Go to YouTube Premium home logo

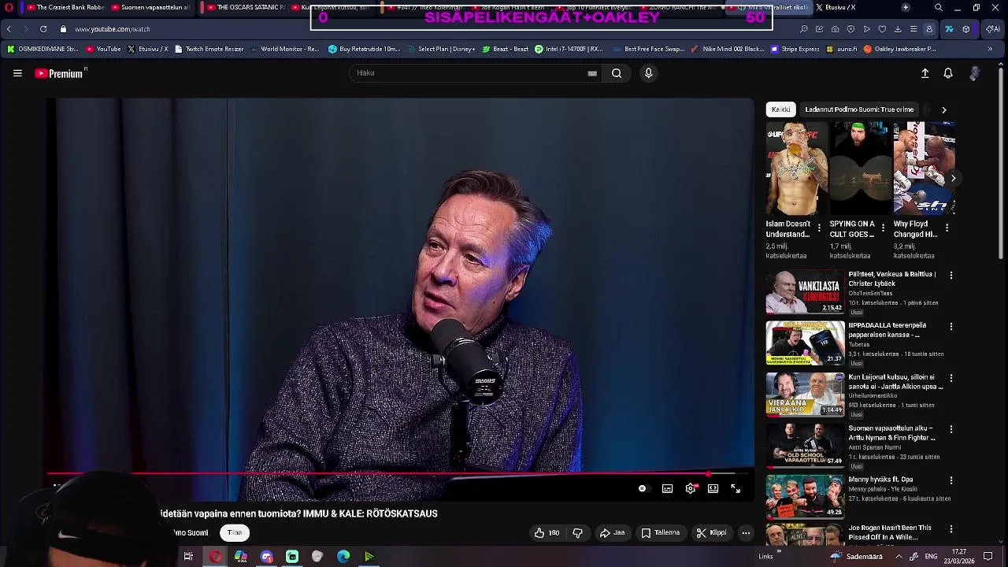click(x=61, y=73)
